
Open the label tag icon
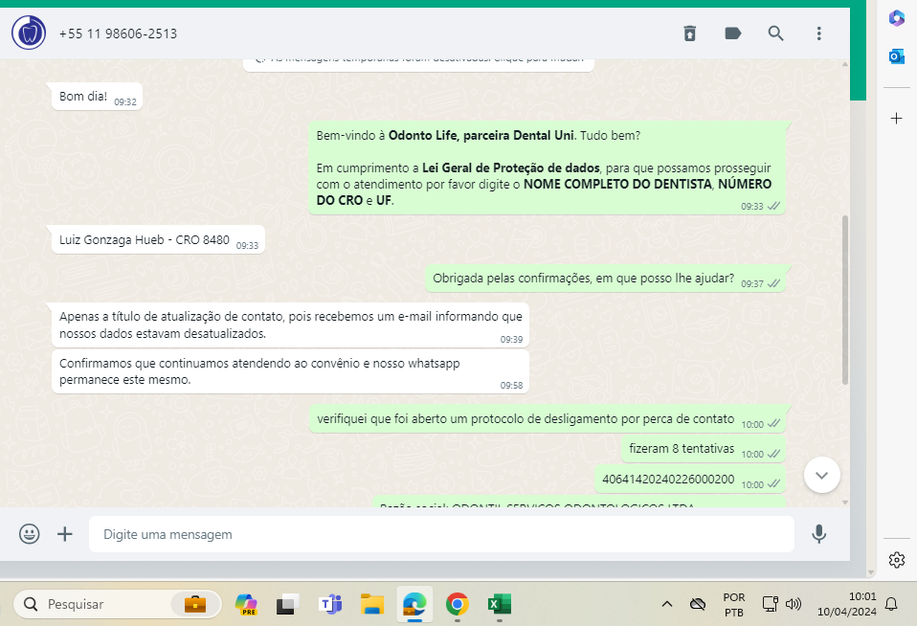pyautogui.click(x=733, y=34)
